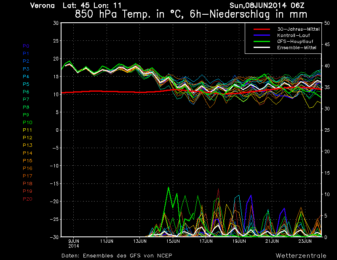This screenshot has height=260, width=337.
Task: Choose the P6 member label
Action: (26, 92)
